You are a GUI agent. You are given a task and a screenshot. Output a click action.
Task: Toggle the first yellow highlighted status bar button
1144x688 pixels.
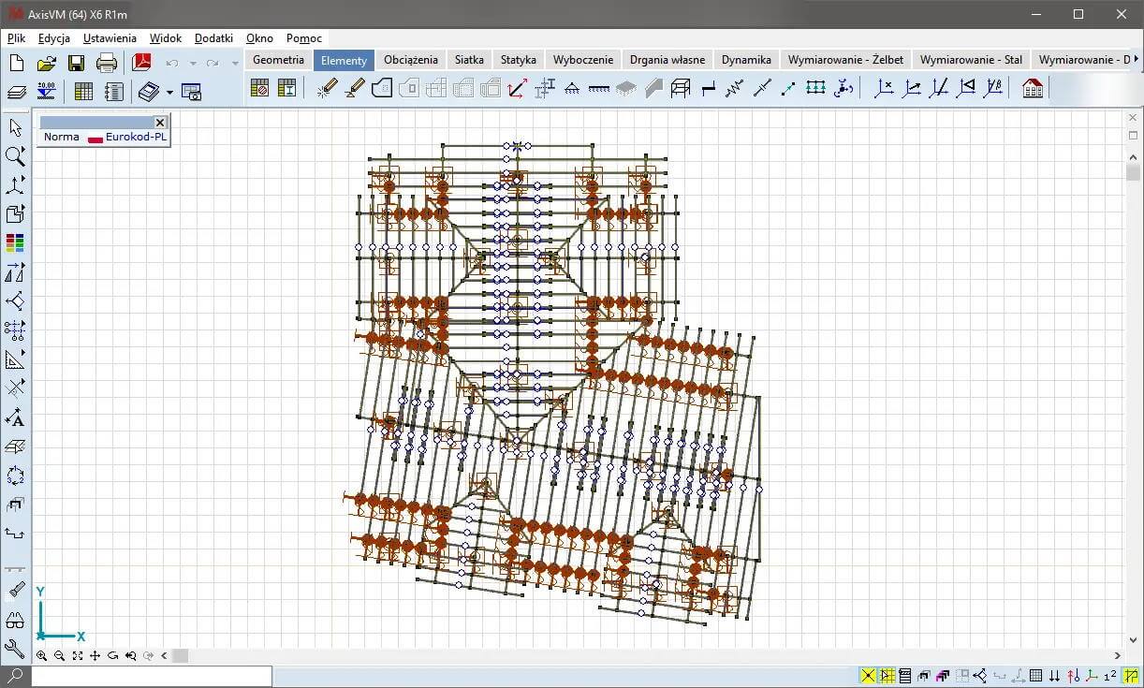click(x=868, y=676)
